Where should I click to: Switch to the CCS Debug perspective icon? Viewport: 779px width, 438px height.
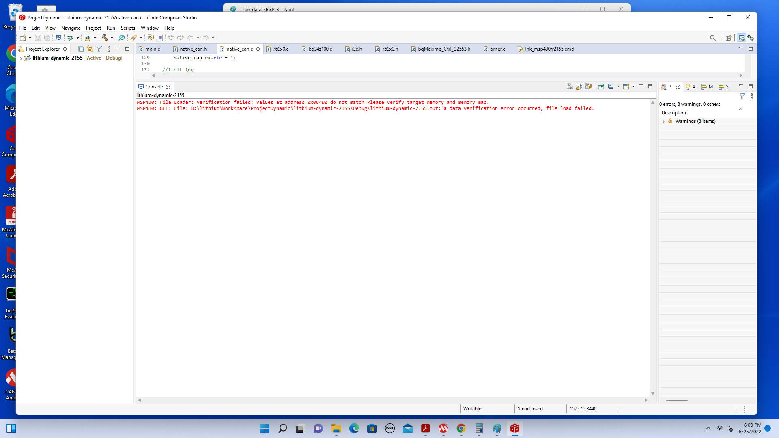(751, 38)
